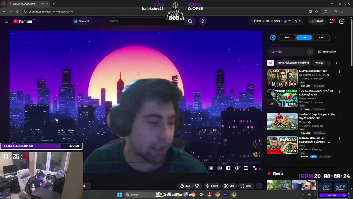Select the From AleksandurIsWalking chip
This screenshot has height=199, width=353.
pyautogui.click(x=293, y=63)
